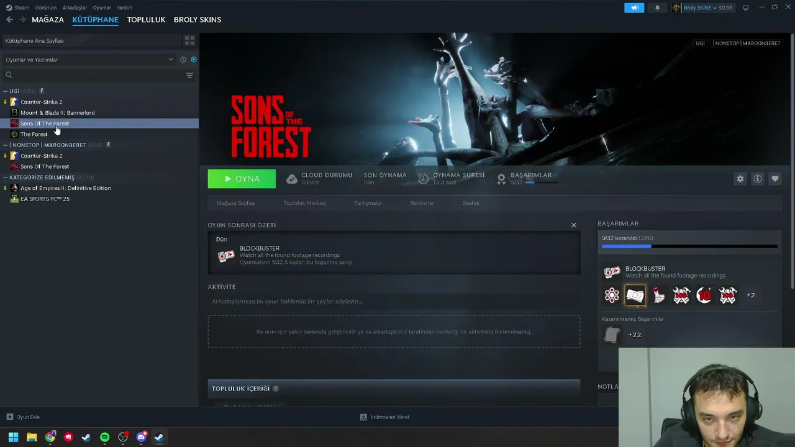
Task: Open Mağaza Sayfası link
Action: point(236,203)
